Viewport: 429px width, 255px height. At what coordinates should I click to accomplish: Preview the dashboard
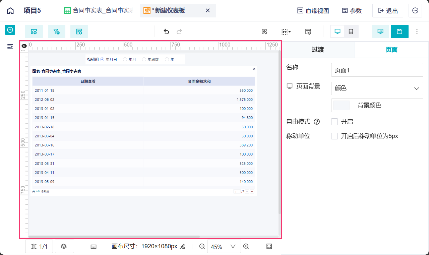click(x=380, y=31)
